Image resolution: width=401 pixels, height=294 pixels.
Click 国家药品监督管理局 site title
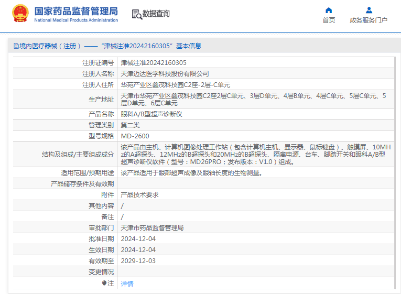pos(76,11)
